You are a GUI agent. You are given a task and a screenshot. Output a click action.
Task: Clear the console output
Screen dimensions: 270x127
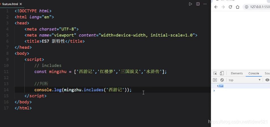pyautogui.click(x=222, y=80)
